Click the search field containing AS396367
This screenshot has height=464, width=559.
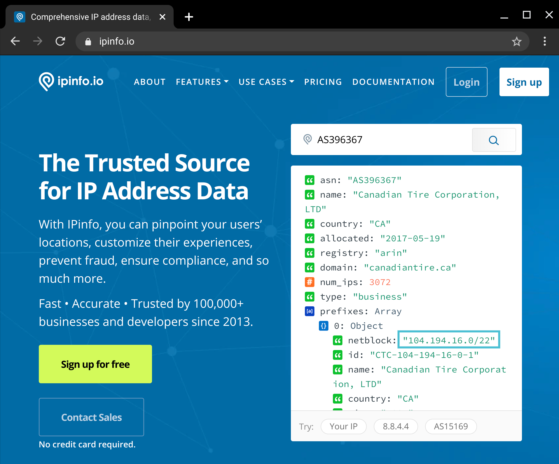[388, 140]
